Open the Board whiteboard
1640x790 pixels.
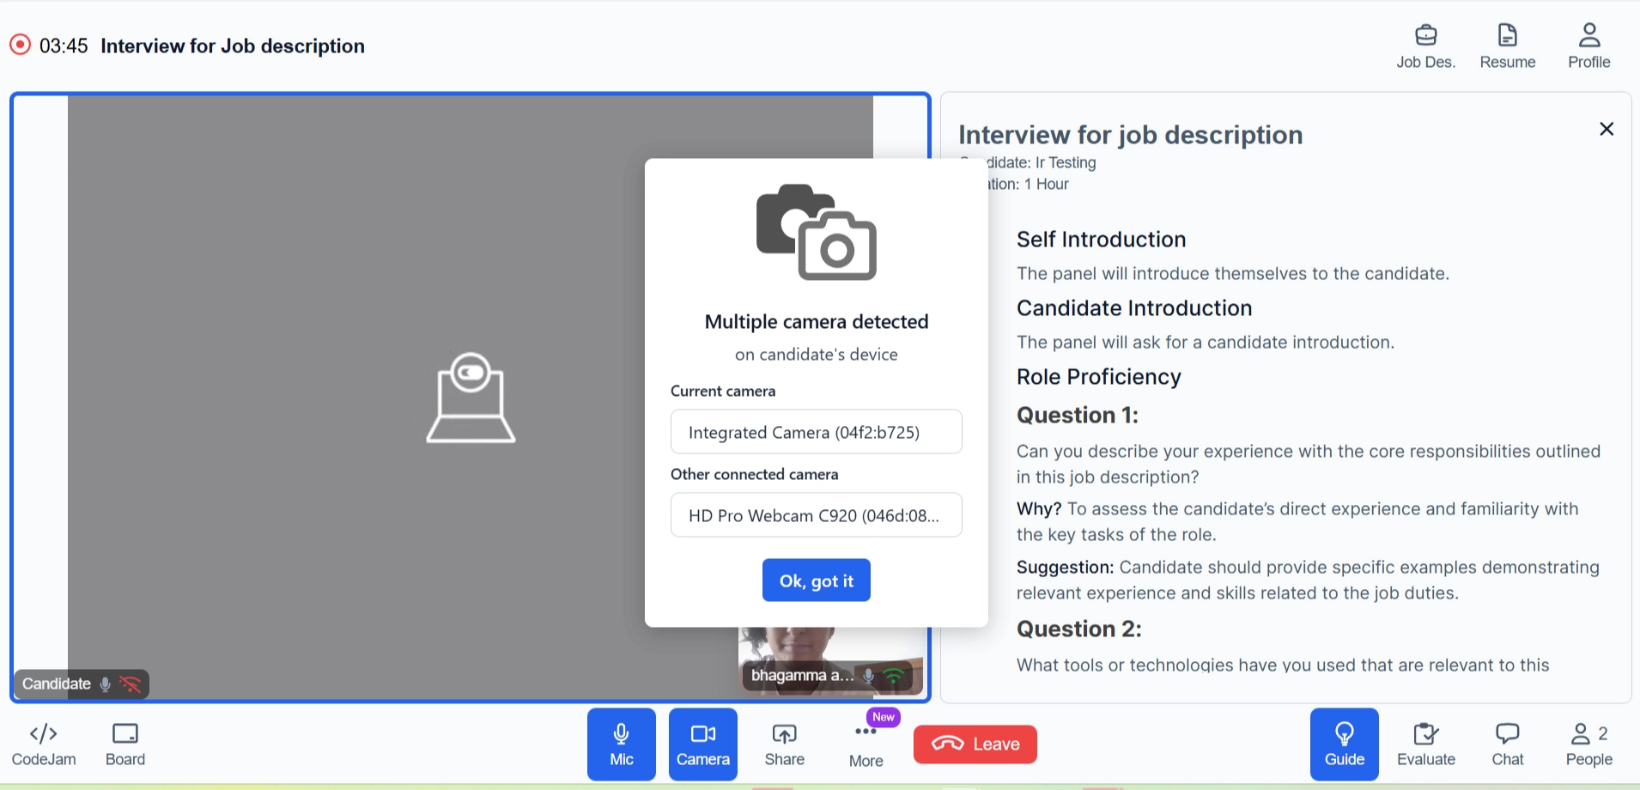tap(125, 744)
